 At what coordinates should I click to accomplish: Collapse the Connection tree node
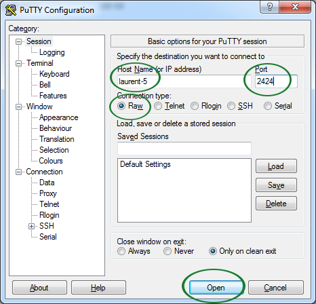18,172
